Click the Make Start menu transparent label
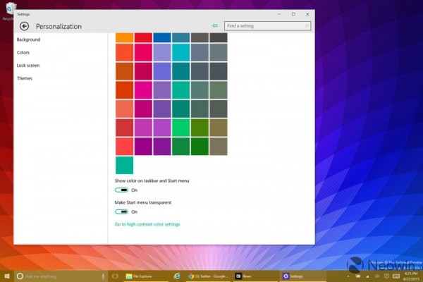Viewport: 423px width, 282px height. (x=143, y=202)
